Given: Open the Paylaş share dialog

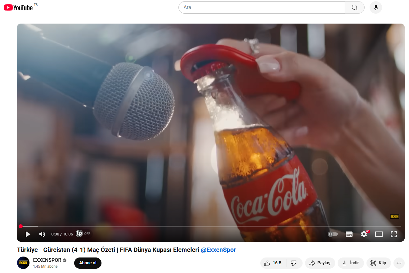Looking at the screenshot, I should click(320, 263).
